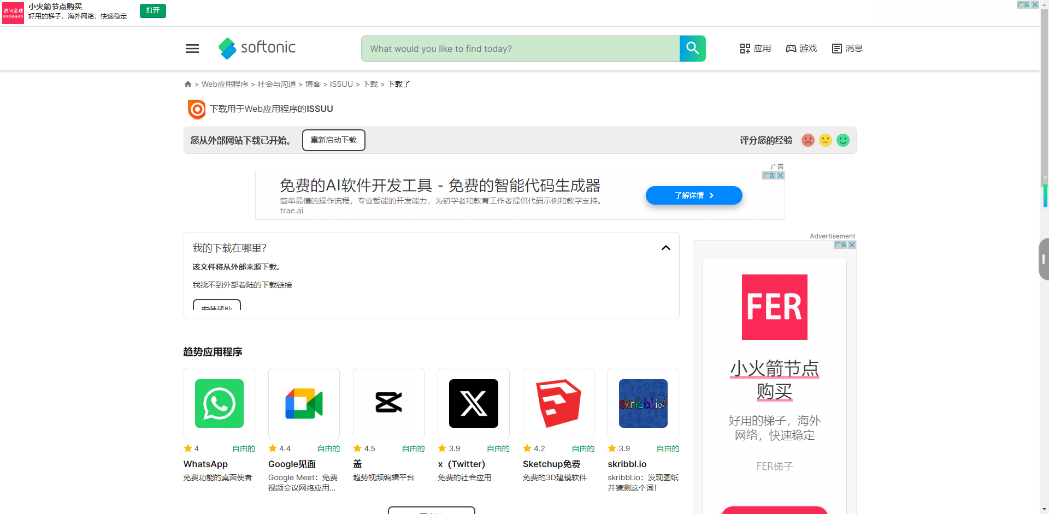Open the Sketchup app icon
This screenshot has height=514, width=1049.
tap(558, 403)
